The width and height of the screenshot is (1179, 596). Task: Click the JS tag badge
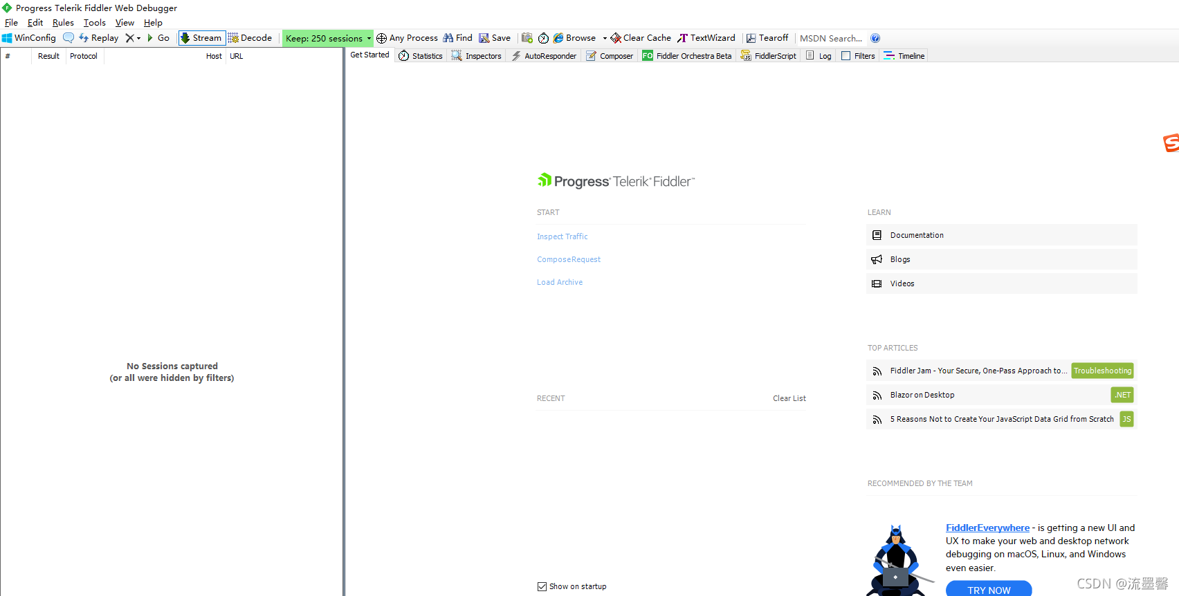pos(1126,419)
